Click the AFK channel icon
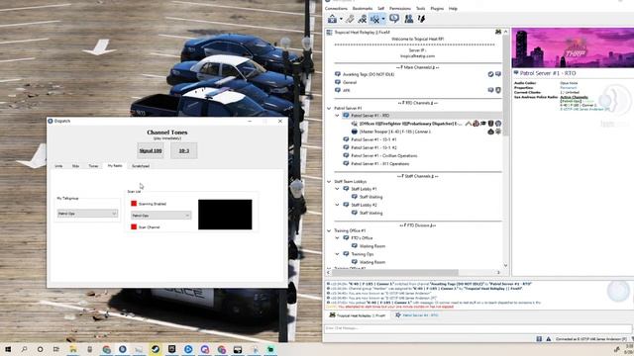The height and width of the screenshot is (356, 634). click(338, 90)
